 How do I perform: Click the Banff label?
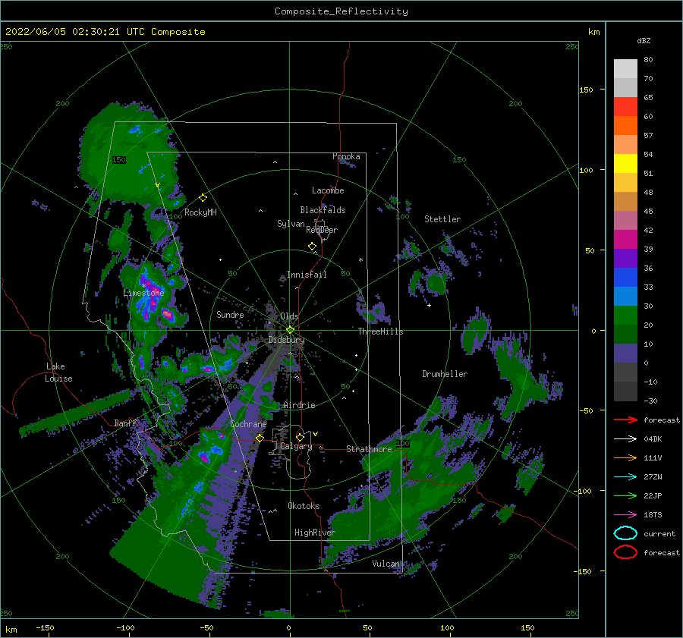pos(125,423)
